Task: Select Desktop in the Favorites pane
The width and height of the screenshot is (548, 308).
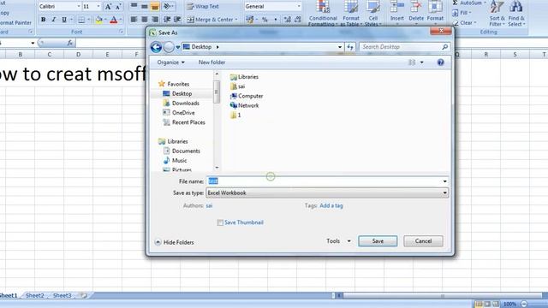Action: tap(182, 93)
